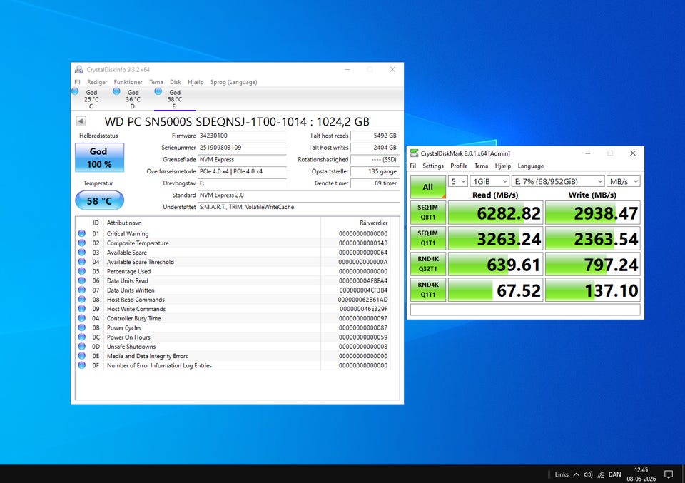This screenshot has height=483, width=685.
Task: Open Tema menu in CrystalDiskInfo
Action: click(x=156, y=82)
